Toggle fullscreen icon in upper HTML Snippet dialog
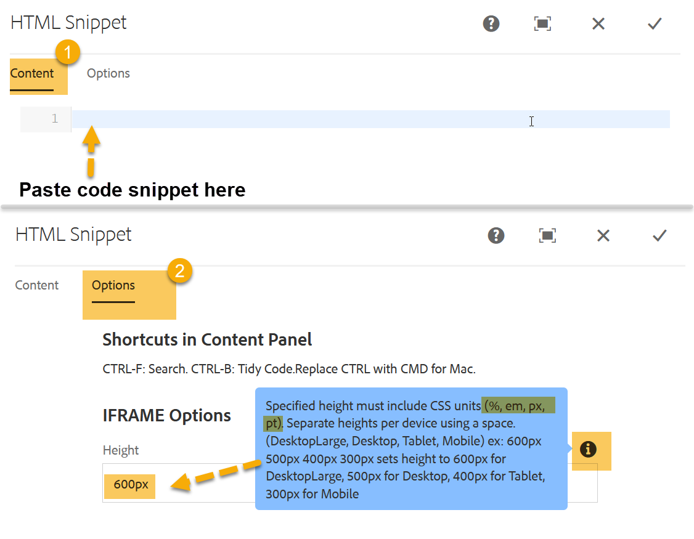Viewport: 694px width, 539px height. click(542, 23)
